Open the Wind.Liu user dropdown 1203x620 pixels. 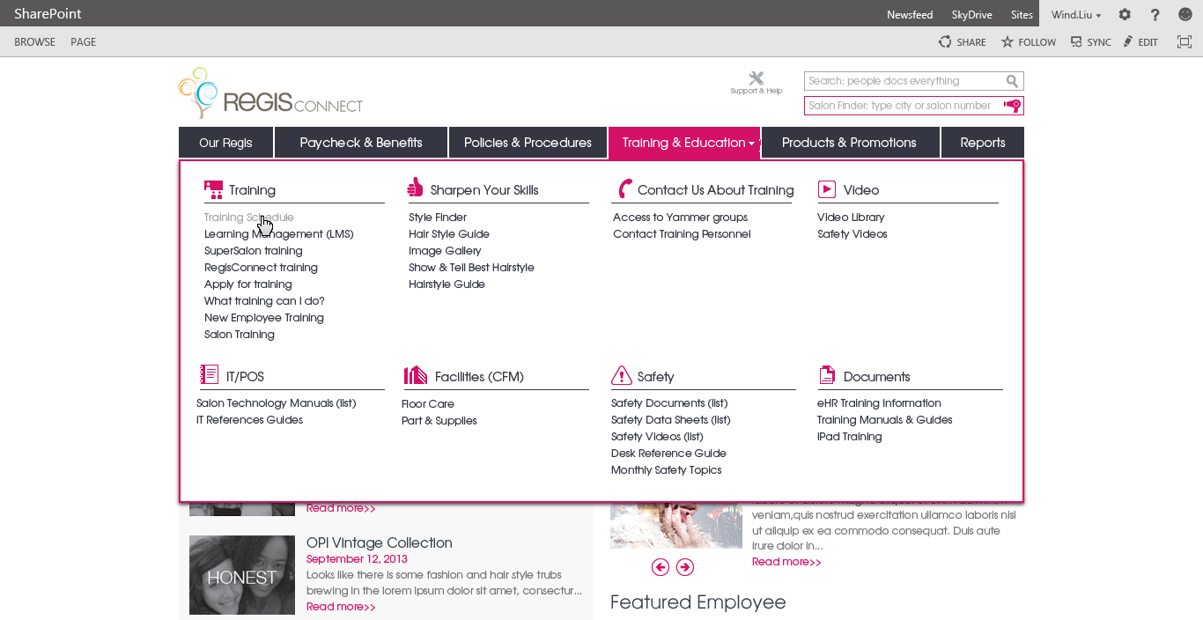(x=1076, y=15)
